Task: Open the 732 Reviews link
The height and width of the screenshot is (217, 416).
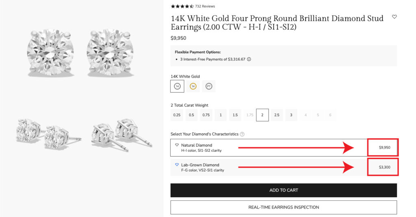Action: [205, 6]
